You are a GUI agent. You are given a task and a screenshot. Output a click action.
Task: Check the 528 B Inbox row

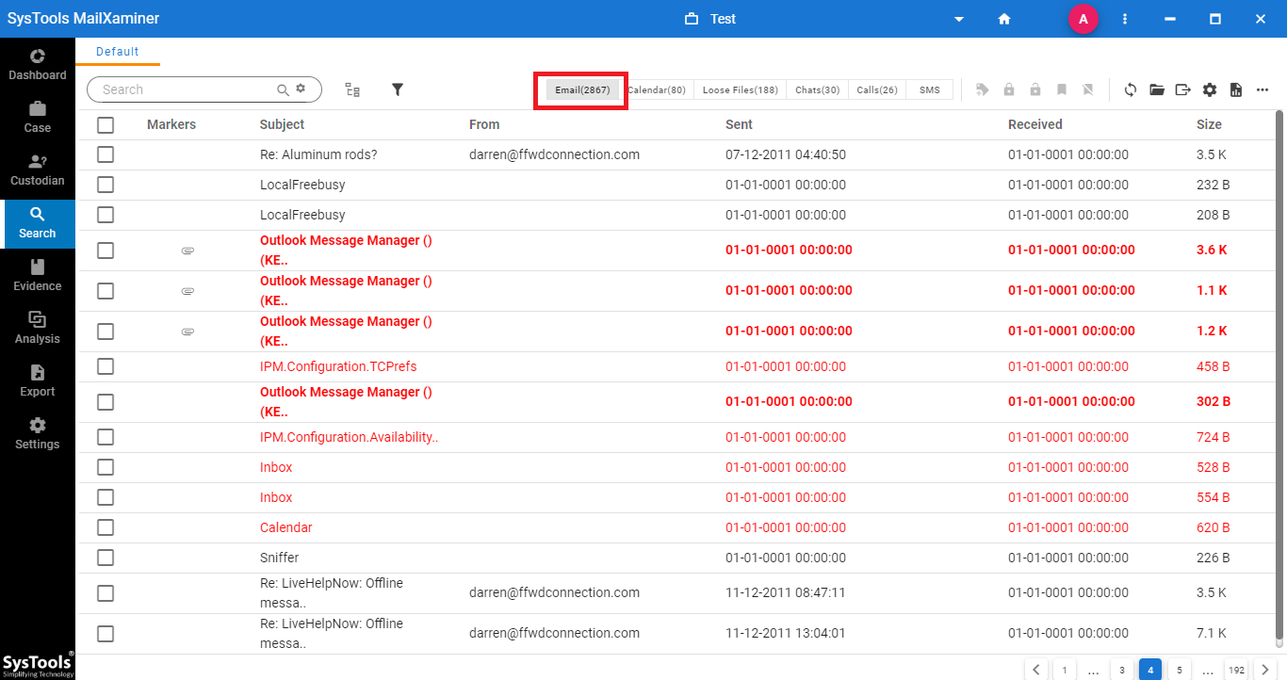(x=106, y=467)
